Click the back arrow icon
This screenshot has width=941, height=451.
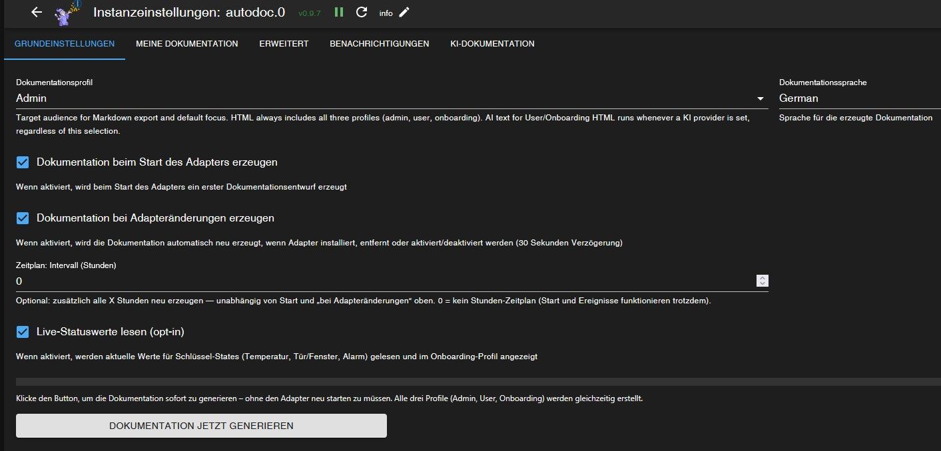tap(37, 12)
